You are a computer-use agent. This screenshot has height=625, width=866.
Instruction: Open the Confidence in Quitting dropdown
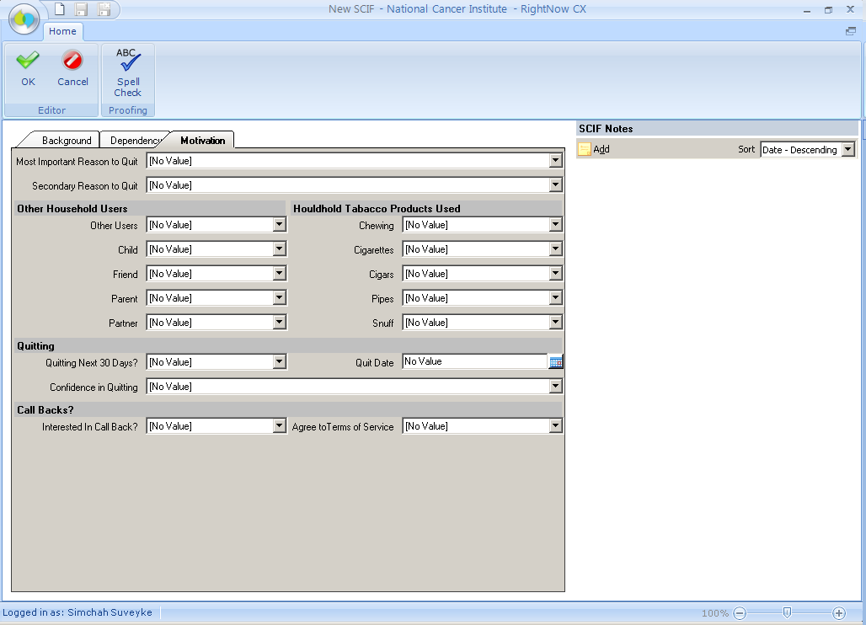[555, 387]
